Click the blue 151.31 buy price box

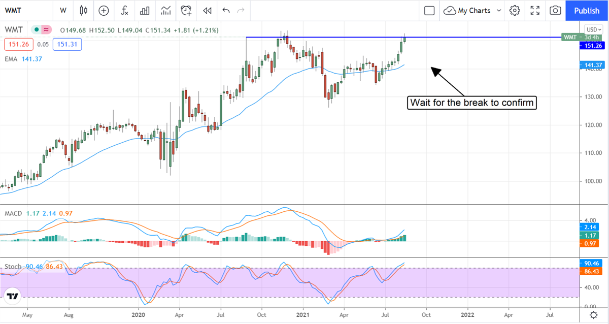[x=67, y=45]
